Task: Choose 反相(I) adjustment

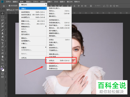Action: [59, 40]
